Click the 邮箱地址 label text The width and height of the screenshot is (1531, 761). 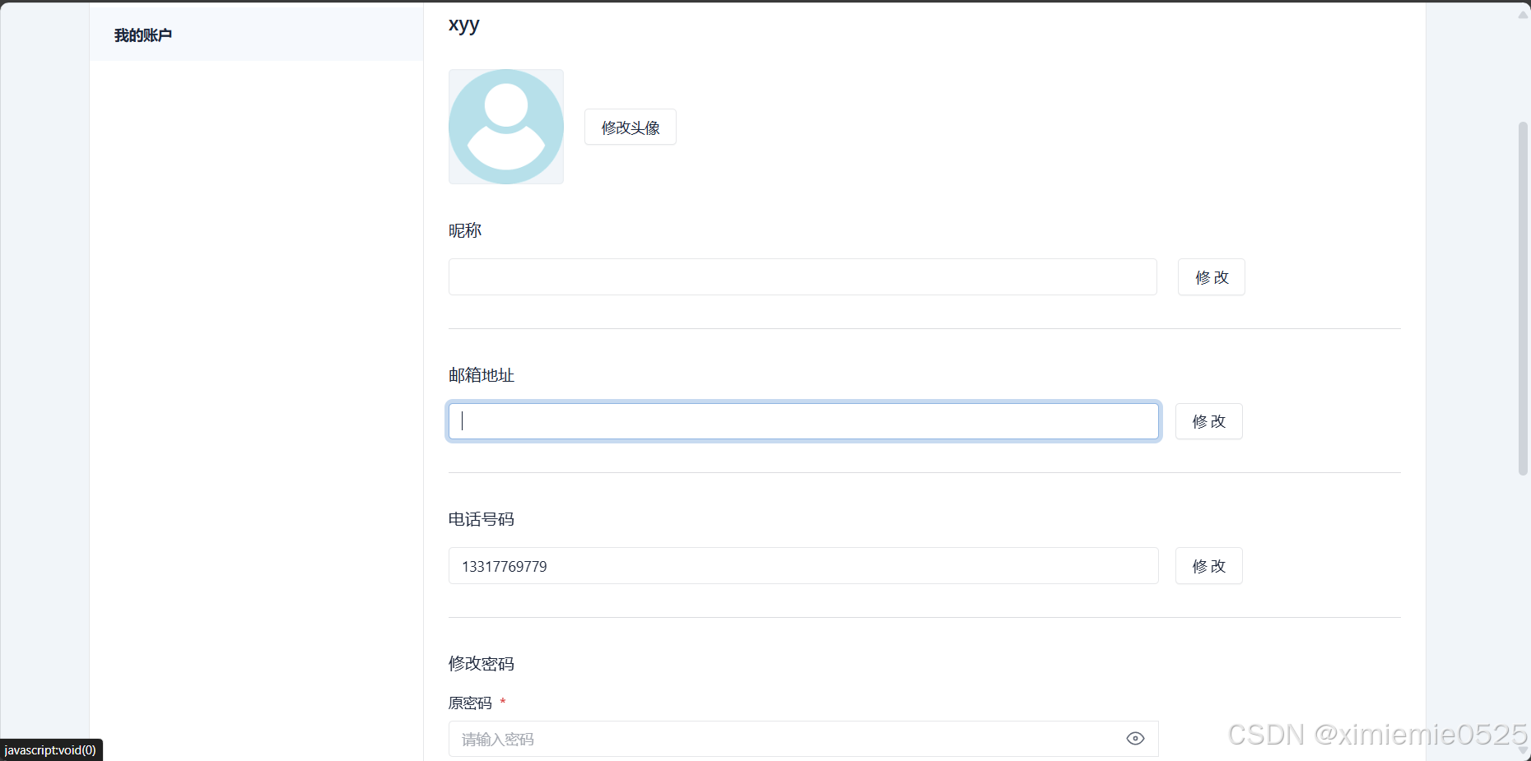(x=482, y=375)
